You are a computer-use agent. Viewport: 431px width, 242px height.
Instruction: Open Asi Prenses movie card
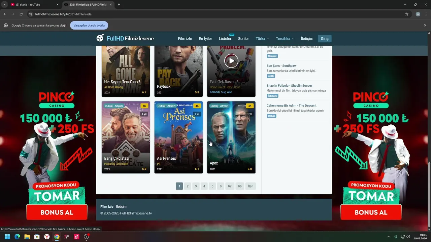(178, 137)
